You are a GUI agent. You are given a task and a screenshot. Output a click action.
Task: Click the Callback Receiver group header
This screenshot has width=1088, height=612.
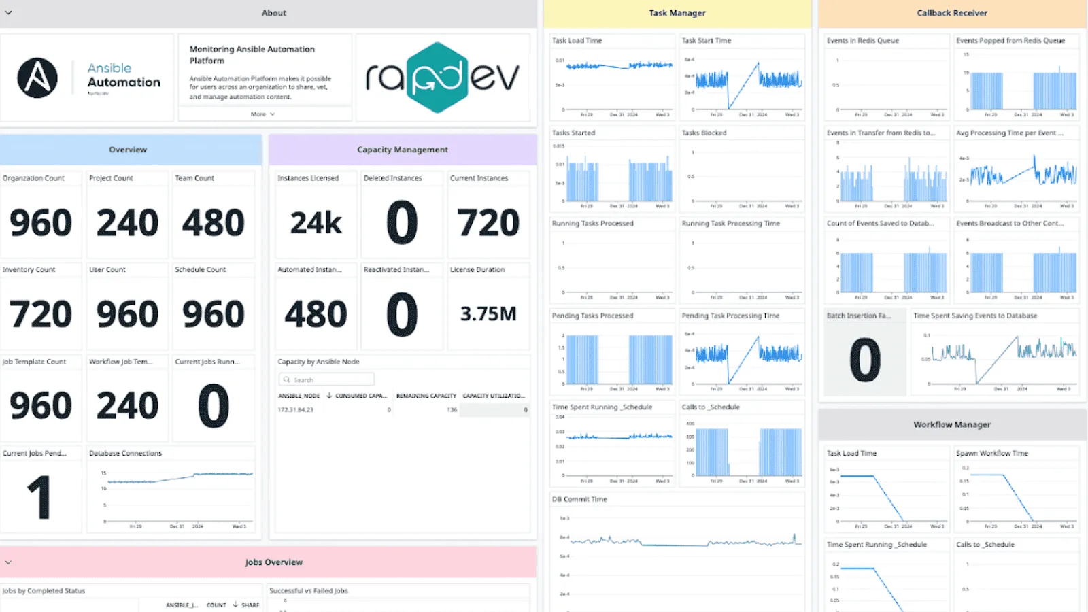pos(952,13)
